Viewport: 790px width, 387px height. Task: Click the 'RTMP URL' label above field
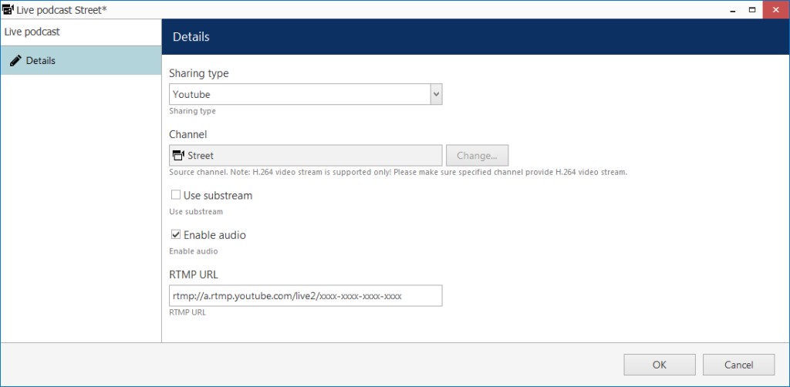194,274
